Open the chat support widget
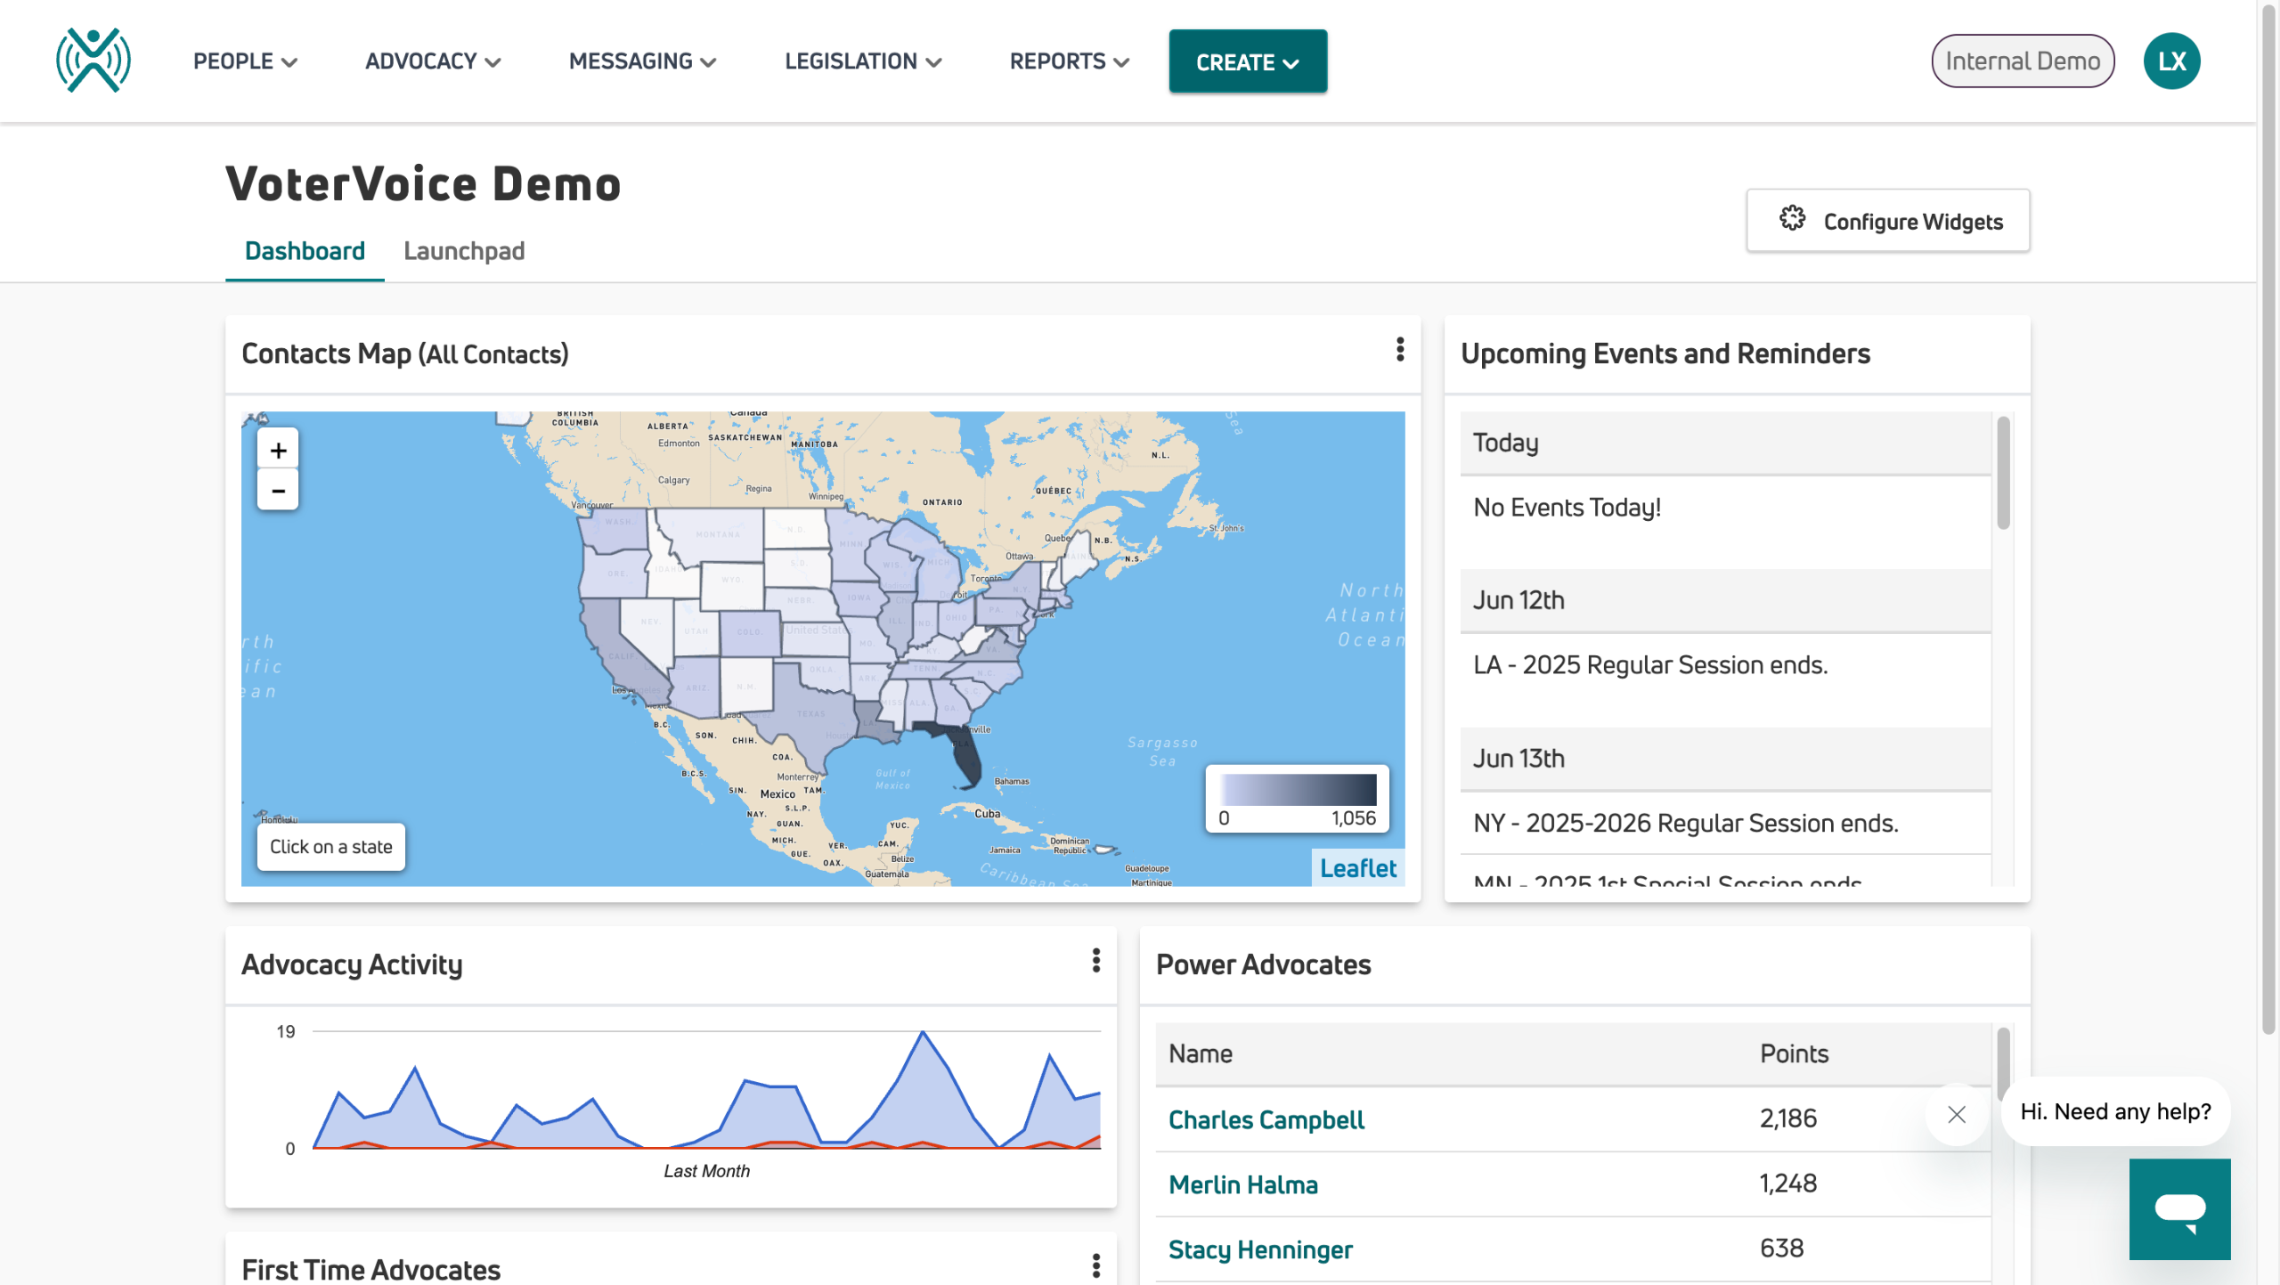The image size is (2280, 1285). pyautogui.click(x=2178, y=1208)
